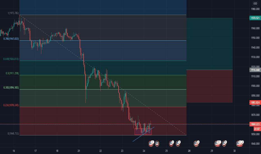The height and width of the screenshot is (154, 261).
Task: Click the 1900.000 price axis label
Action: tap(255, 86)
